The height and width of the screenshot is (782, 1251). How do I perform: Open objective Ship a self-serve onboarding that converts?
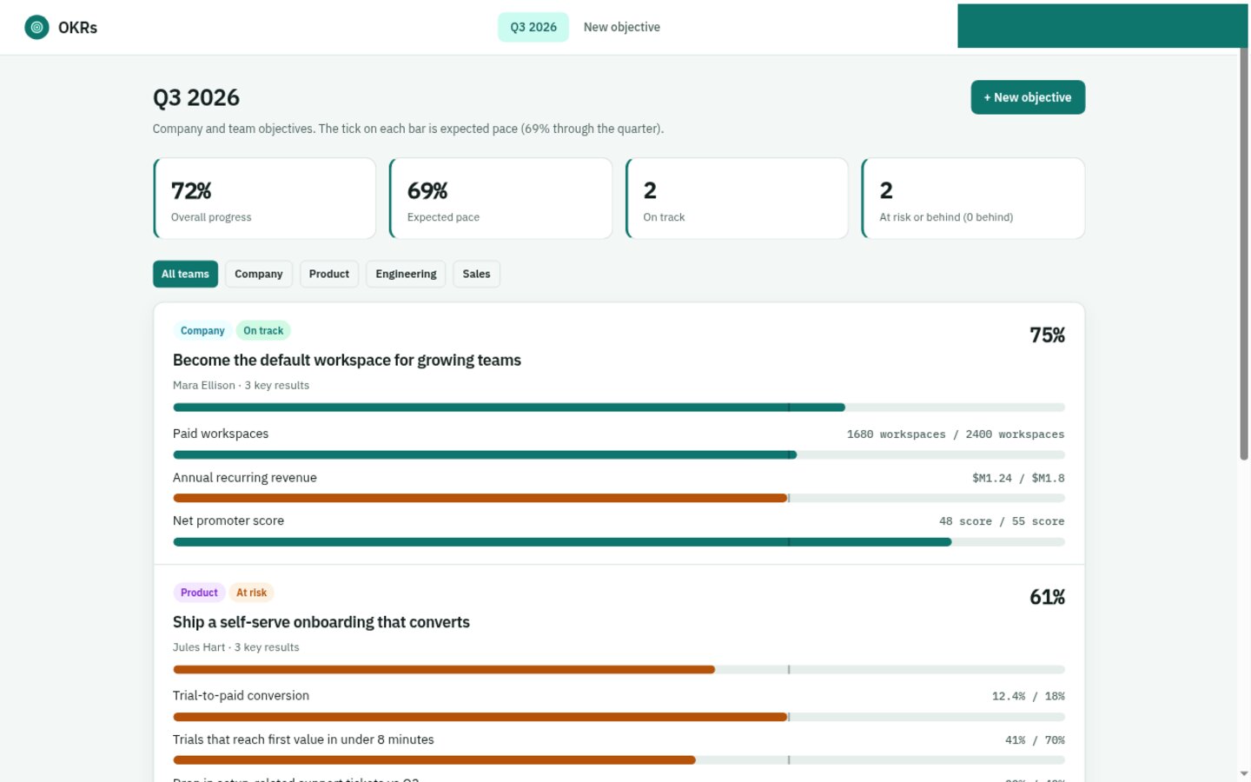click(321, 622)
